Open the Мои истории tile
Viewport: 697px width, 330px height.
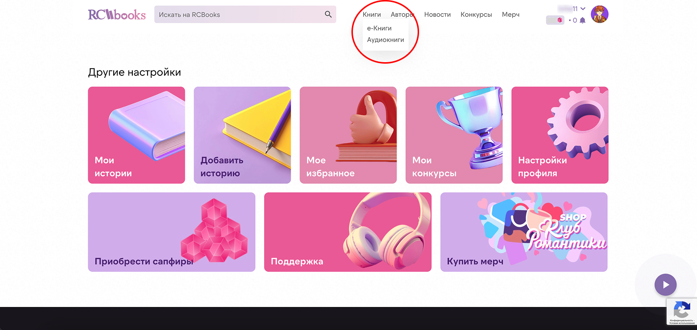(x=136, y=135)
